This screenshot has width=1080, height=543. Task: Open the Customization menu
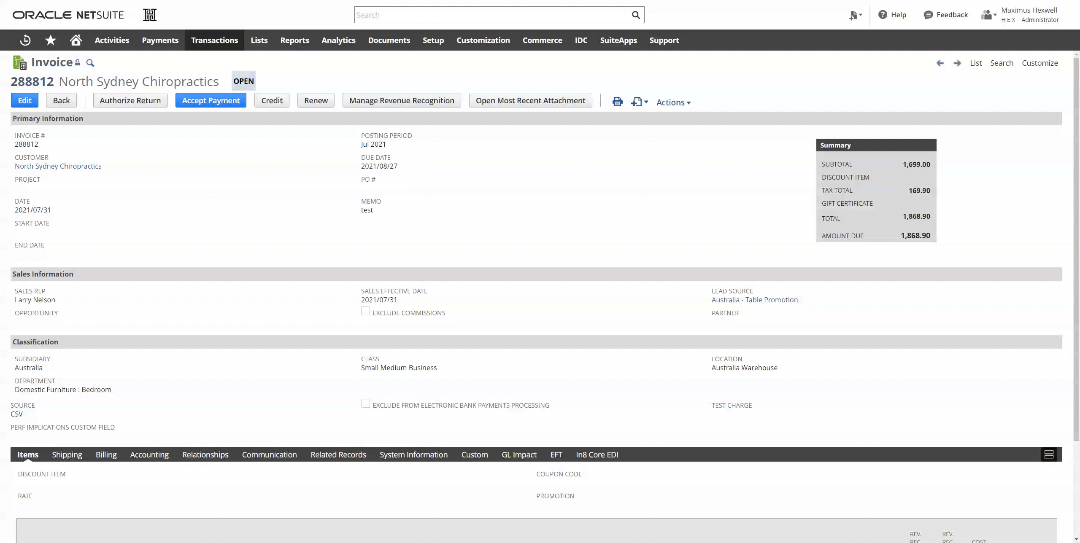[x=483, y=40]
